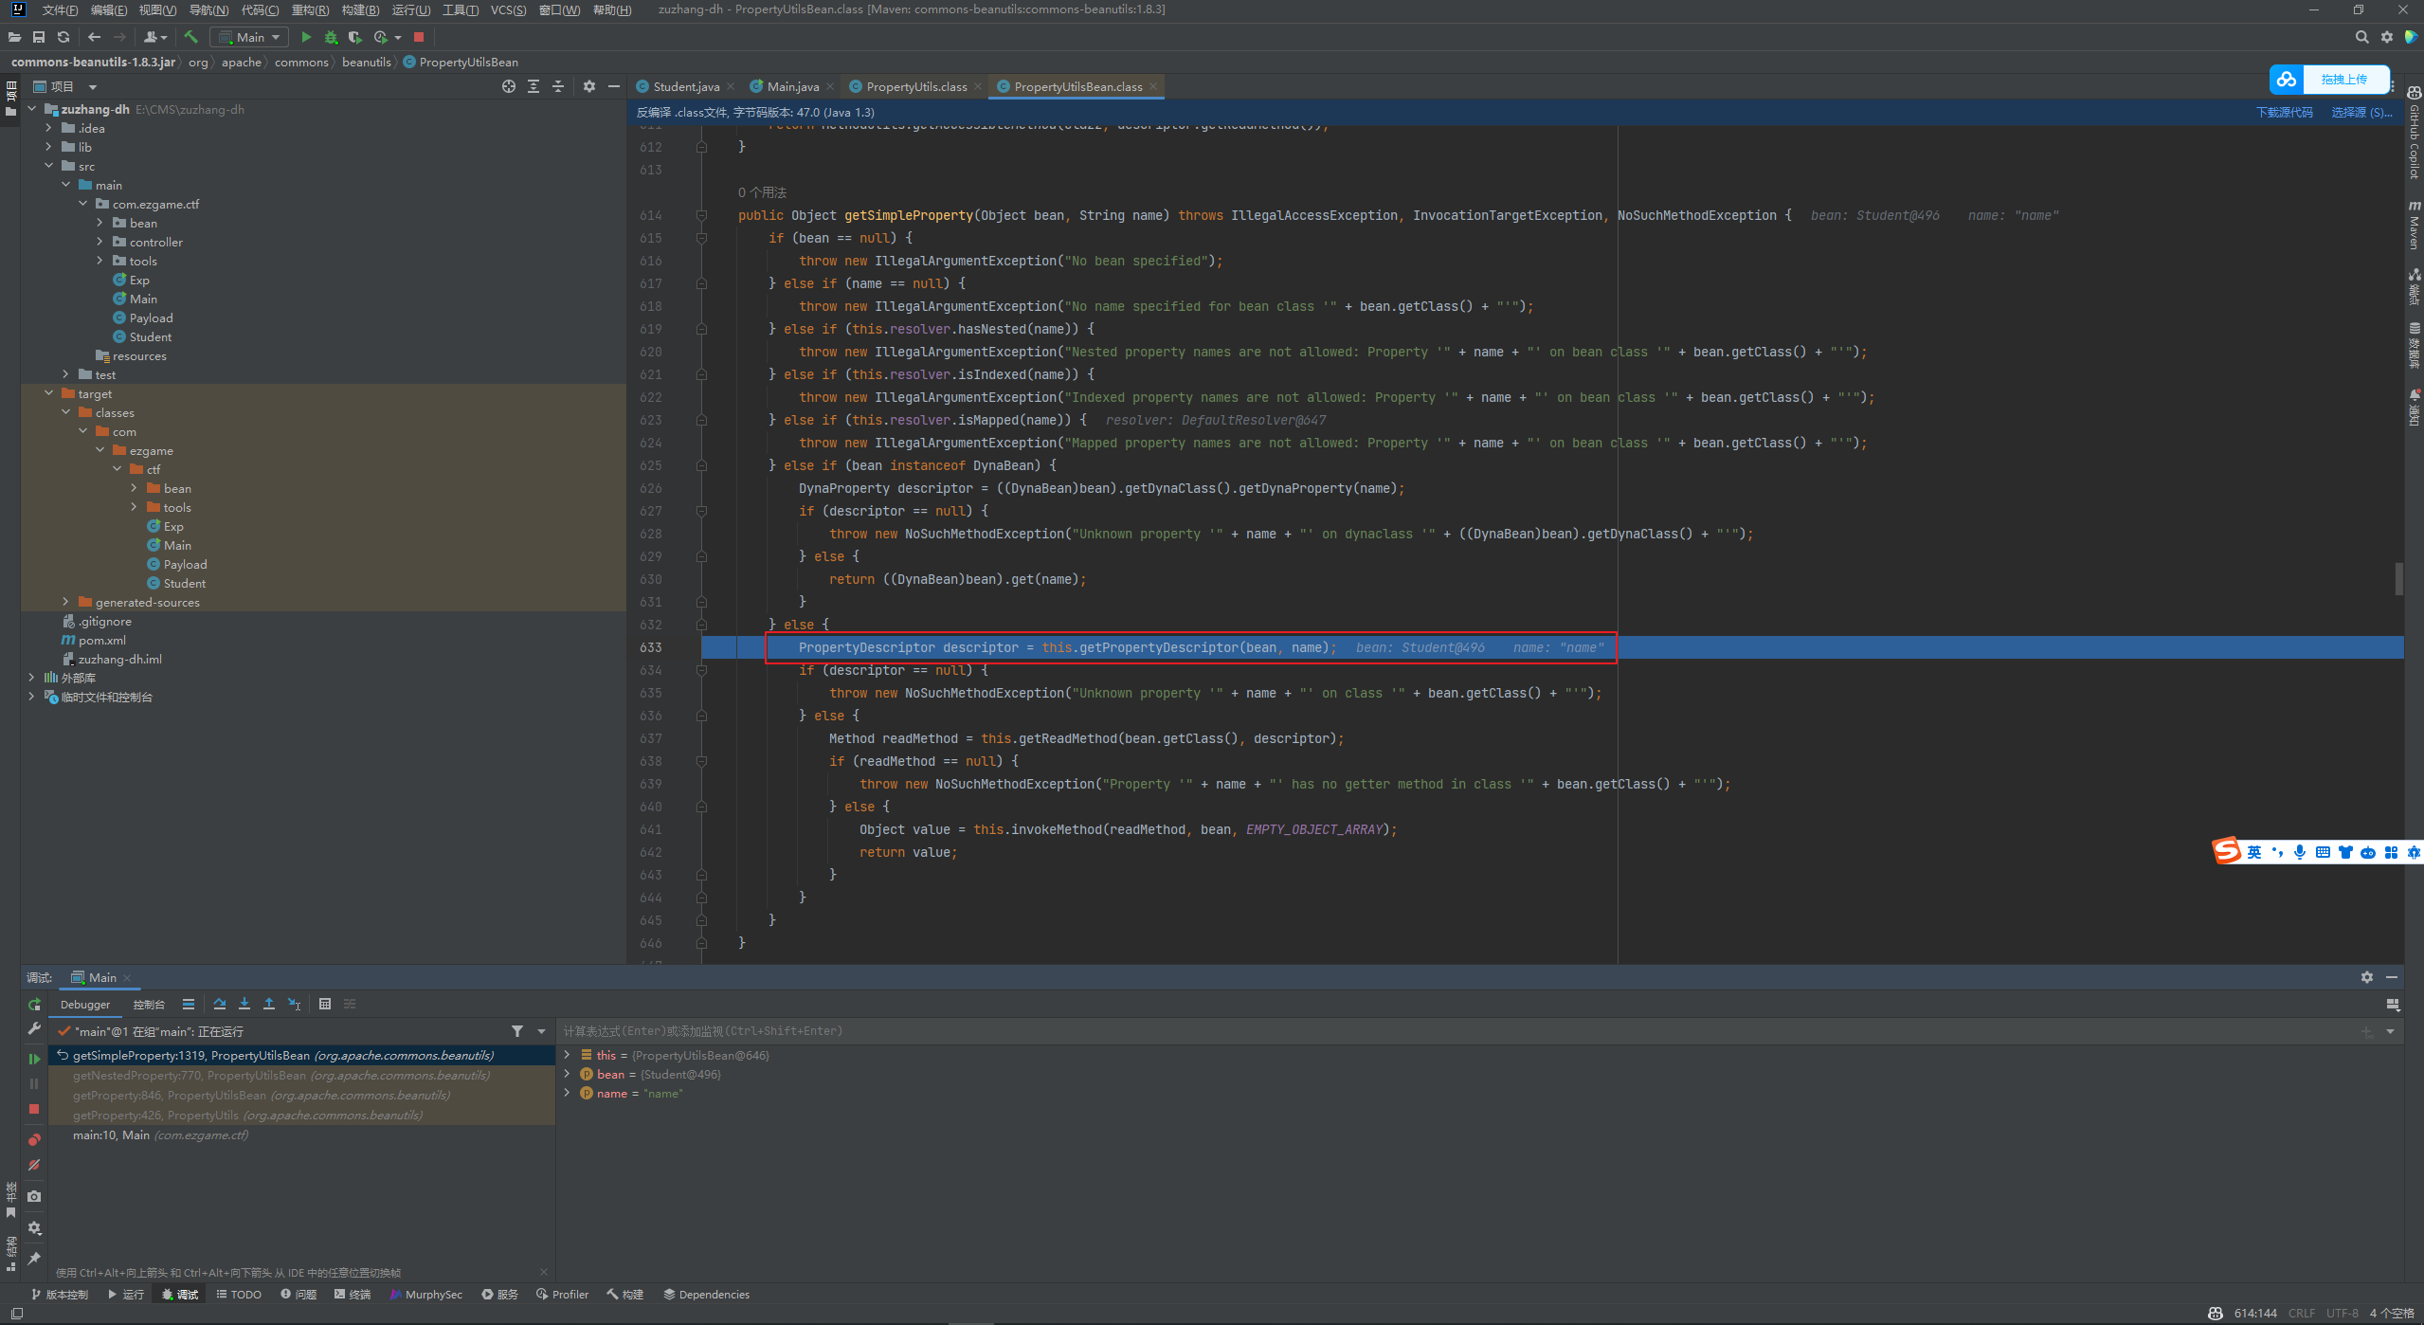
Task: Click Step Over in debugger toolbar
Action: click(x=220, y=1004)
